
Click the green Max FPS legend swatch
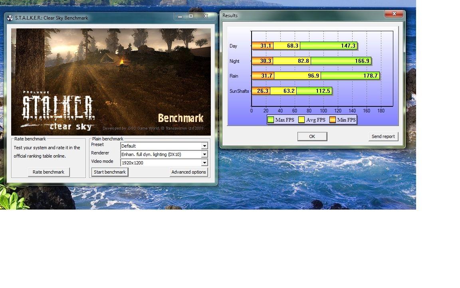coord(271,120)
